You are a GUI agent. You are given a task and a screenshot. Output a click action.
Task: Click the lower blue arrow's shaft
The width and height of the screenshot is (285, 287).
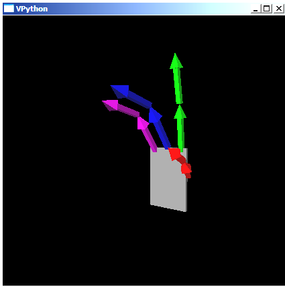click(162, 135)
